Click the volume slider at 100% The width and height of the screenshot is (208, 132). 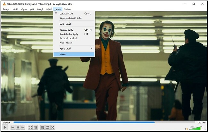(x=196, y=128)
